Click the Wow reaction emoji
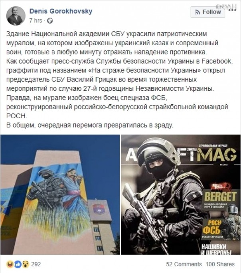The width and height of the screenshot is (241, 273). coord(26,264)
